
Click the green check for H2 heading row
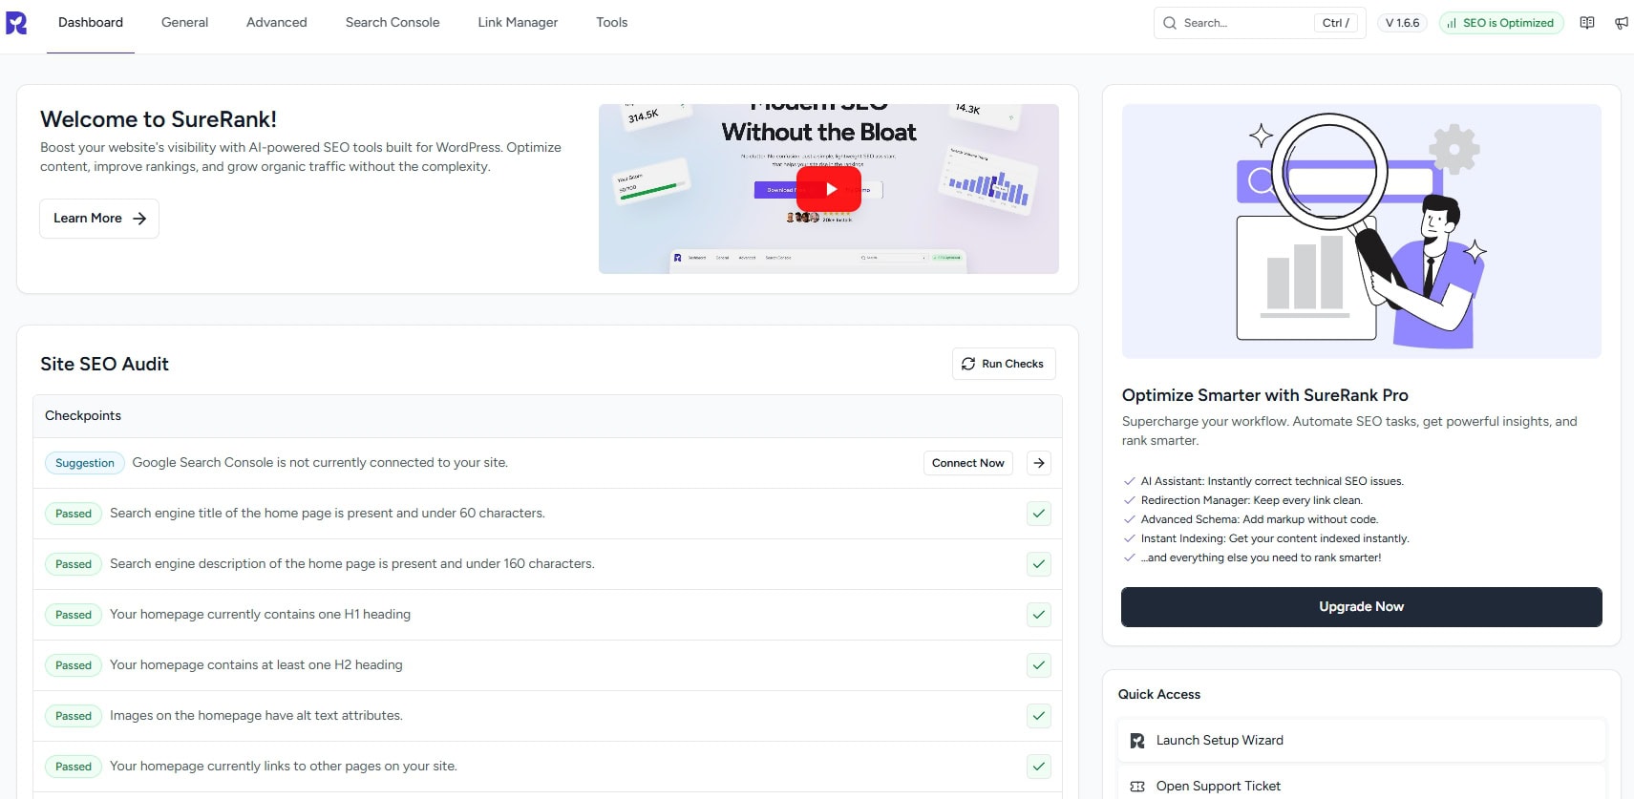coord(1039,665)
